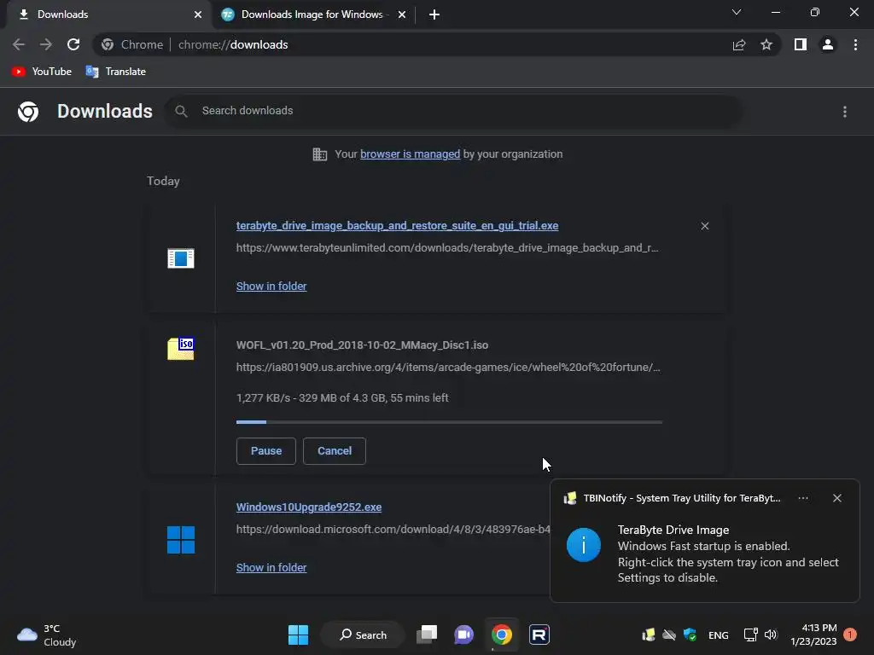The image size is (874, 655).
Task: Click the ISO download progress bar
Action: (x=449, y=422)
